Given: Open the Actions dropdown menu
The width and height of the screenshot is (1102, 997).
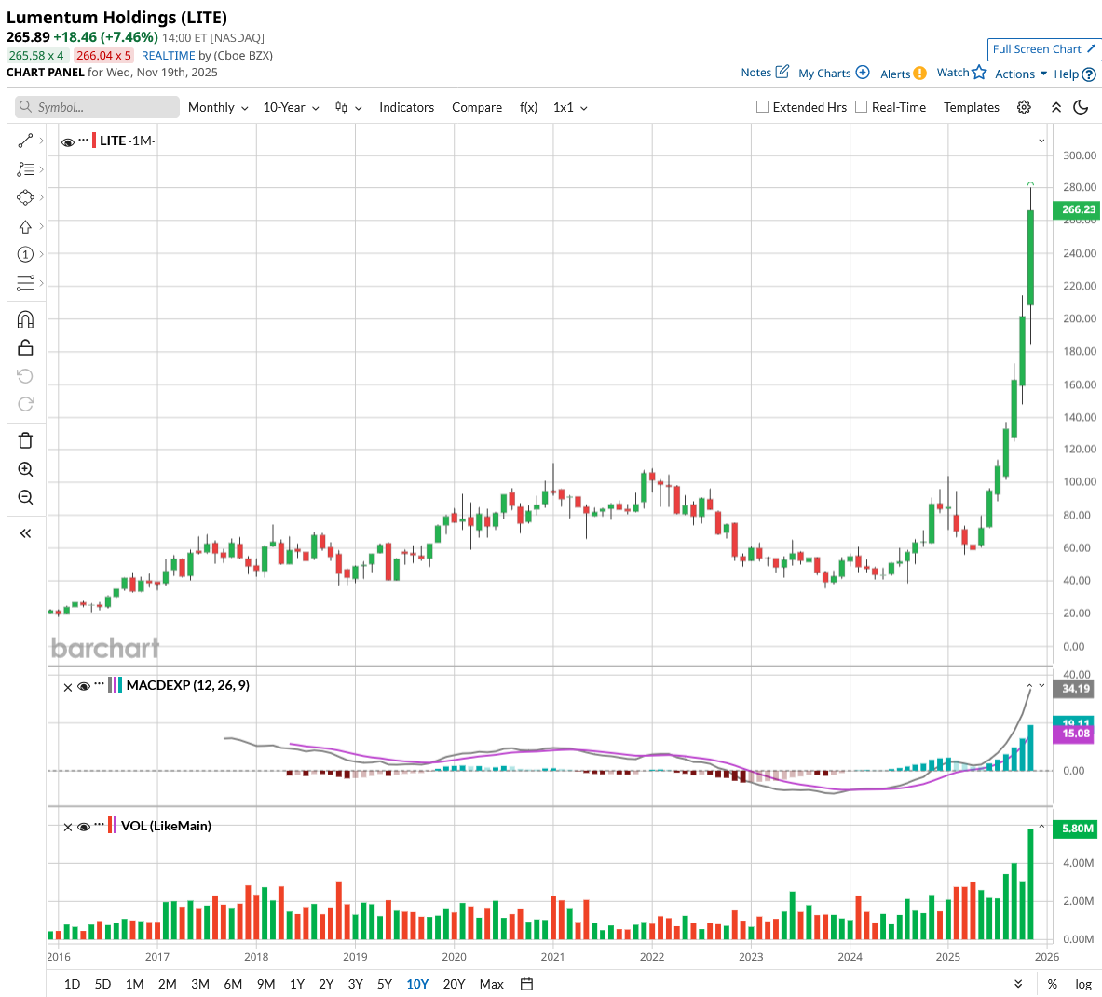Looking at the screenshot, I should coord(1020,74).
